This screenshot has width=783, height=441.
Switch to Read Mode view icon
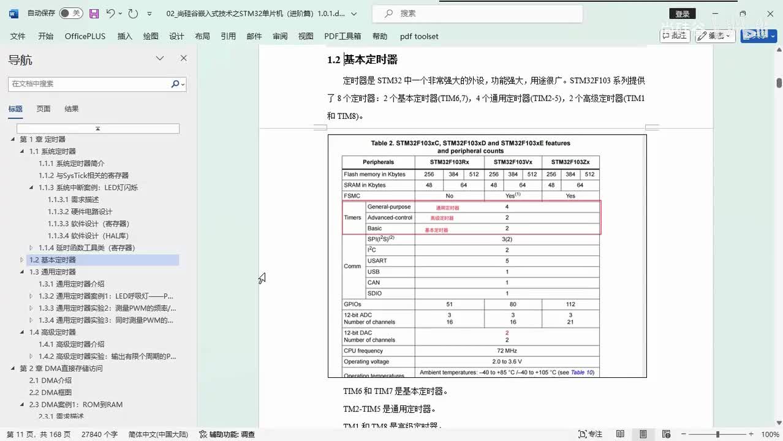[x=620, y=434]
